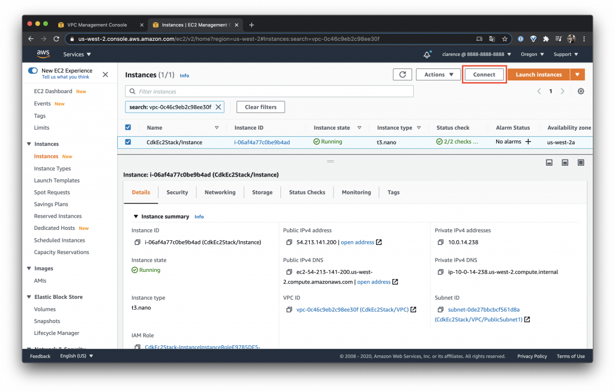Click the Connect button
This screenshot has height=392, width=615.
pyautogui.click(x=484, y=74)
